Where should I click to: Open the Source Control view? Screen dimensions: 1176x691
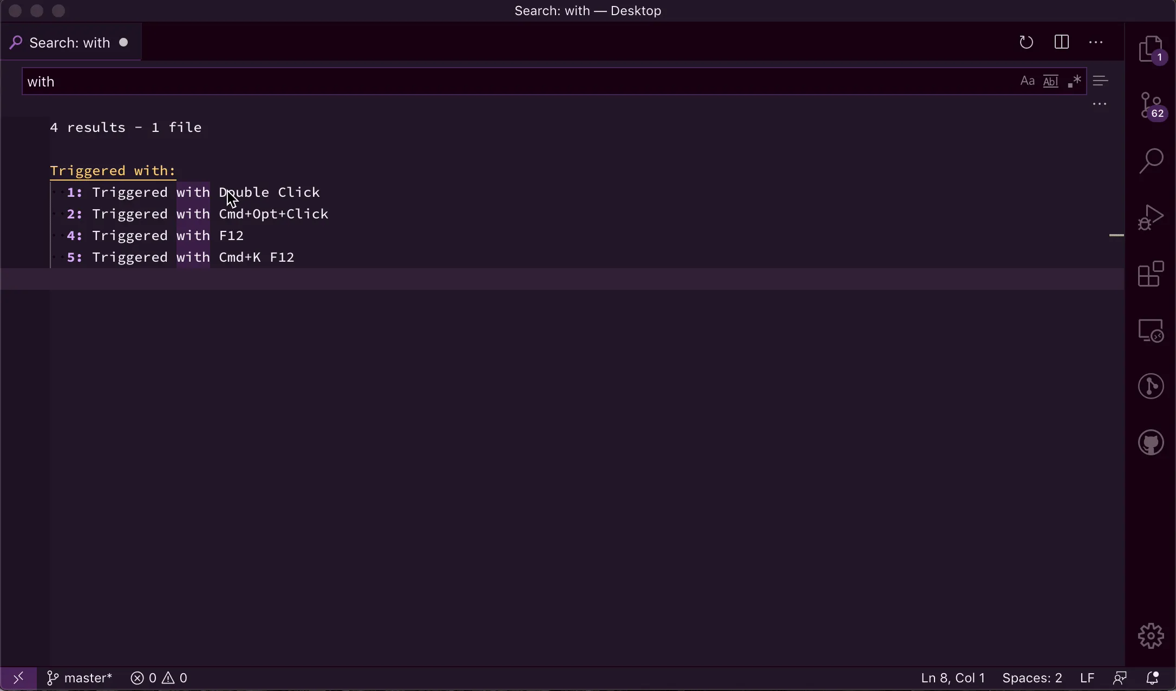click(1151, 105)
